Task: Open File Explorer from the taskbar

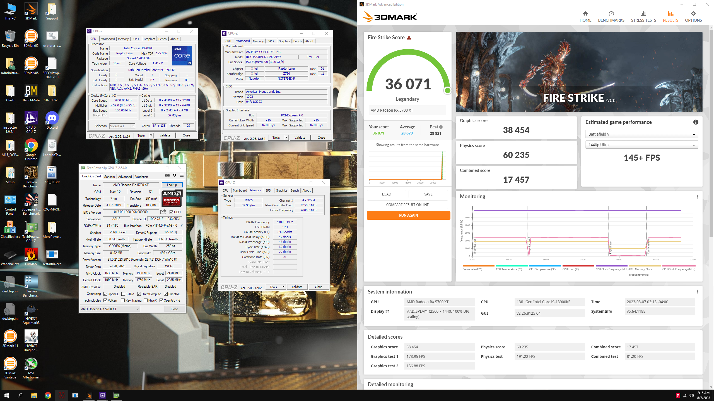Action: tap(34, 395)
